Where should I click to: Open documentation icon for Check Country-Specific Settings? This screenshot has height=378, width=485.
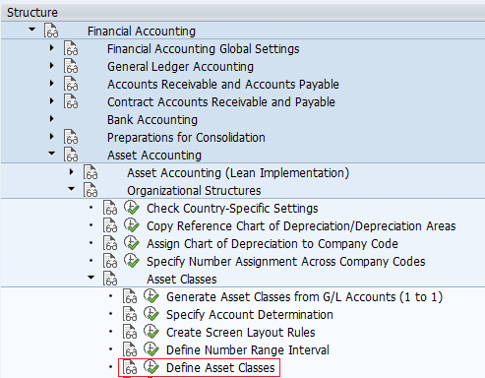click(x=110, y=208)
